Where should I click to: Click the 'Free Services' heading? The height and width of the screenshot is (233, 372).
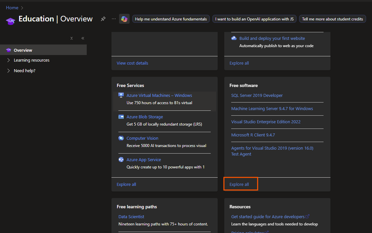pos(130,85)
